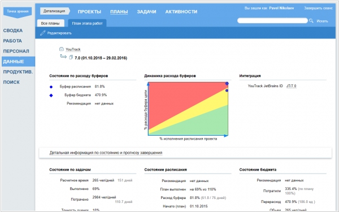Image resolution: width=339 pixels, height=212 pixels.
Task: Go to ЗАДАЧИ menu
Action: (x=146, y=12)
